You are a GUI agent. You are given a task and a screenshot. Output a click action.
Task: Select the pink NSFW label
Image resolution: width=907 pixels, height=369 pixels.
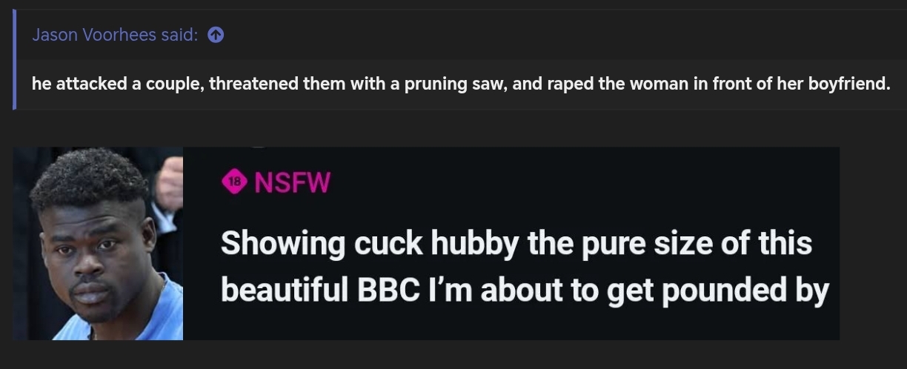tap(292, 182)
